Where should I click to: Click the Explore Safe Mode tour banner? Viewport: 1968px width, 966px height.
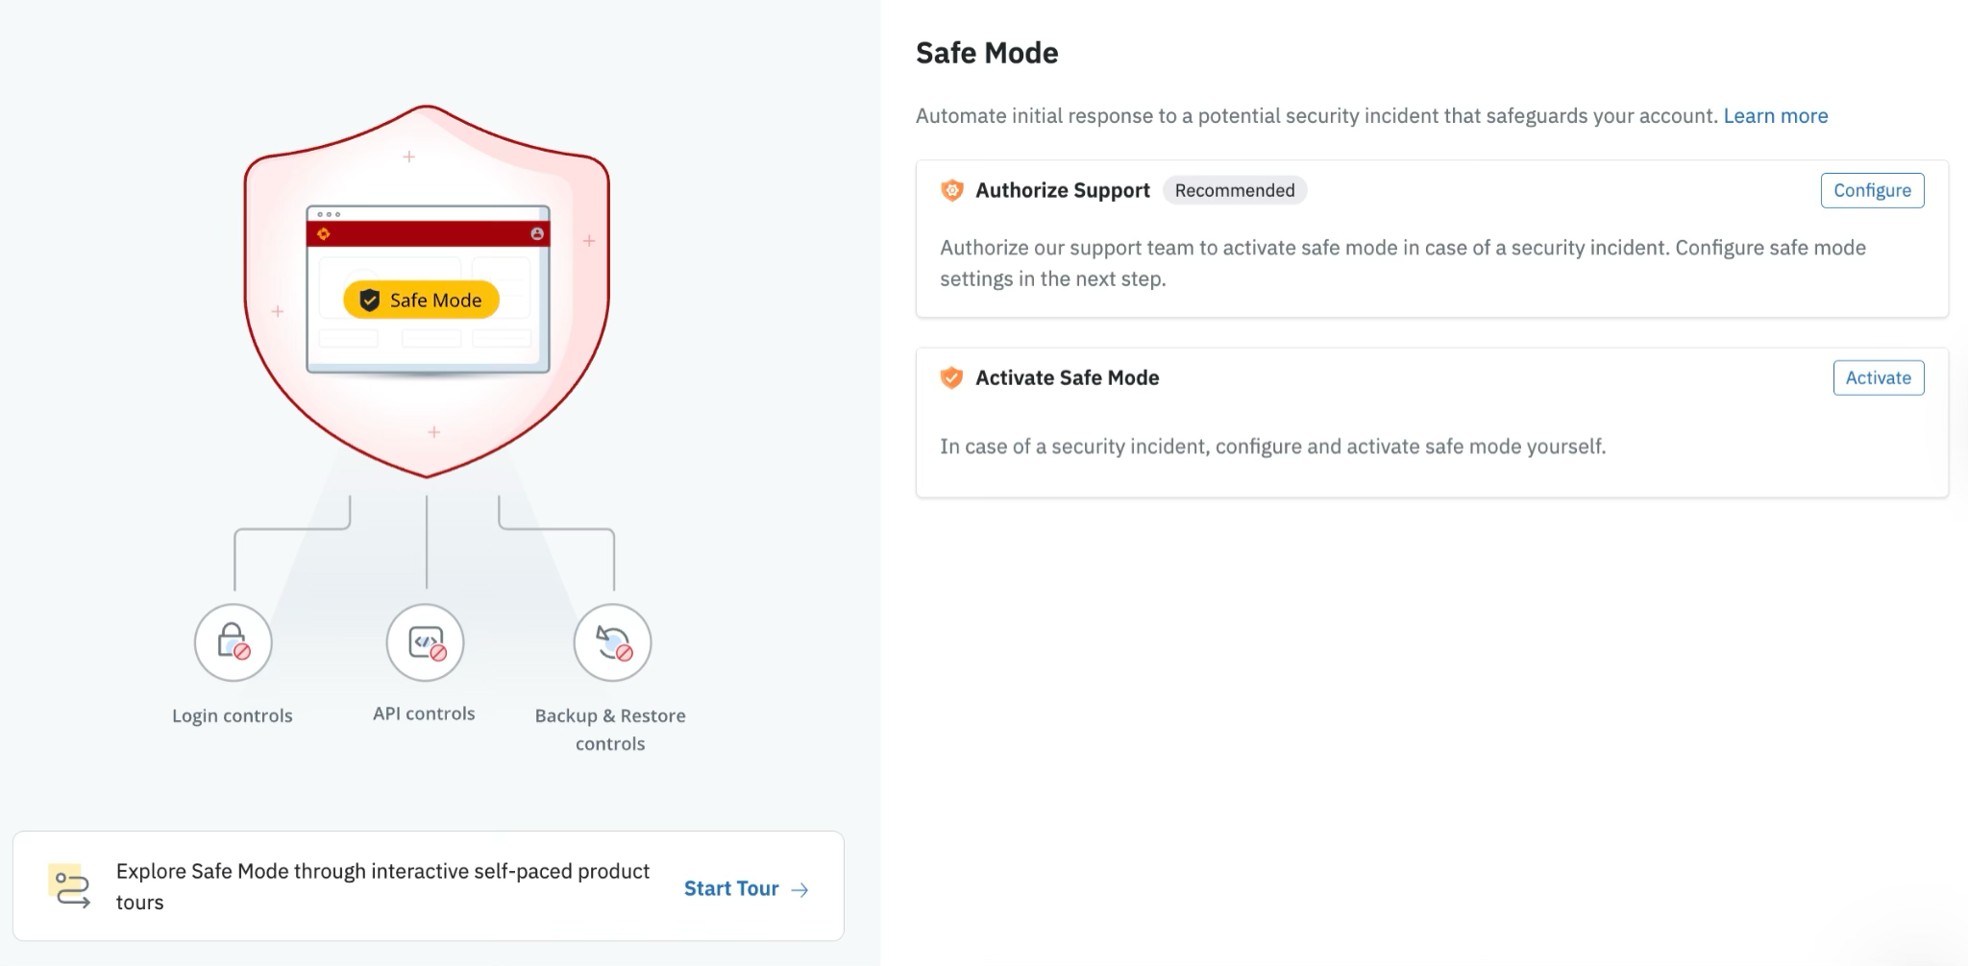[428, 885]
